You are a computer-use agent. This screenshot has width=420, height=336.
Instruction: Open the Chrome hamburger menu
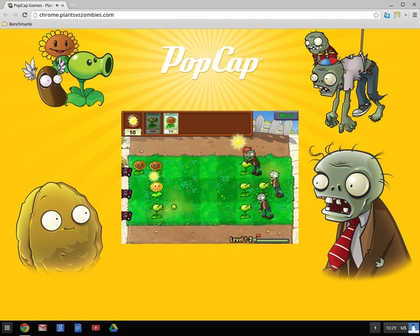[414, 15]
